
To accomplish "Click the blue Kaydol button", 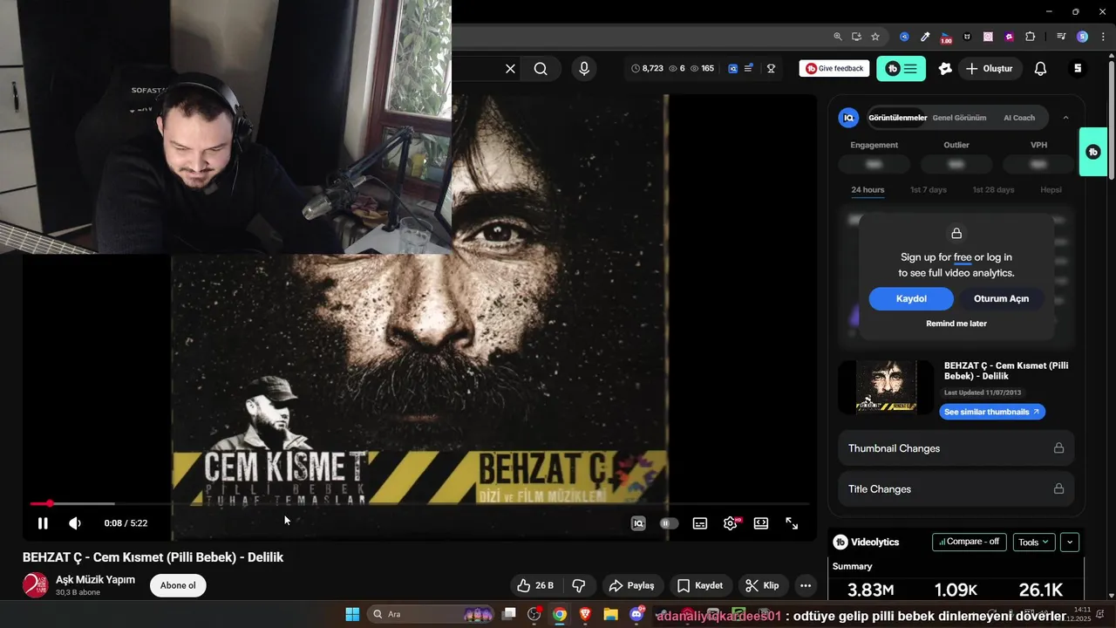I will point(911,298).
